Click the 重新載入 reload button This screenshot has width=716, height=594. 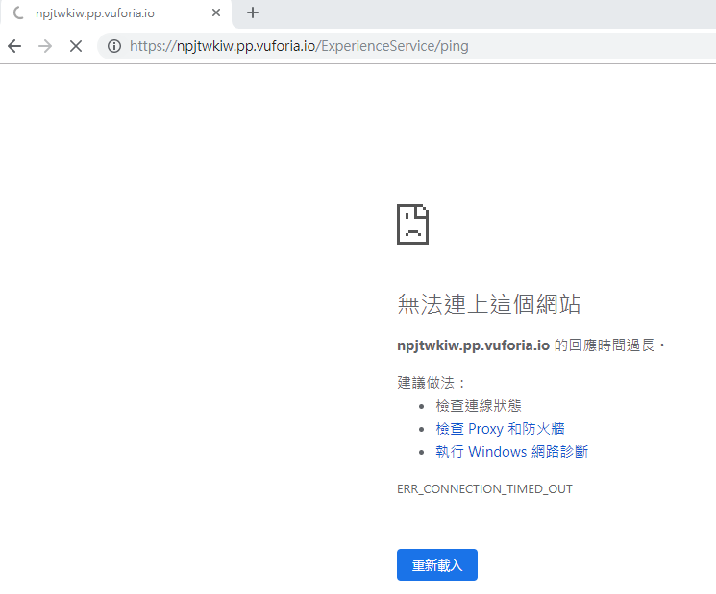pos(437,565)
